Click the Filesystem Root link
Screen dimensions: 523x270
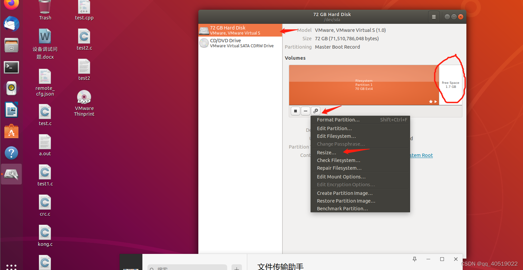point(421,155)
